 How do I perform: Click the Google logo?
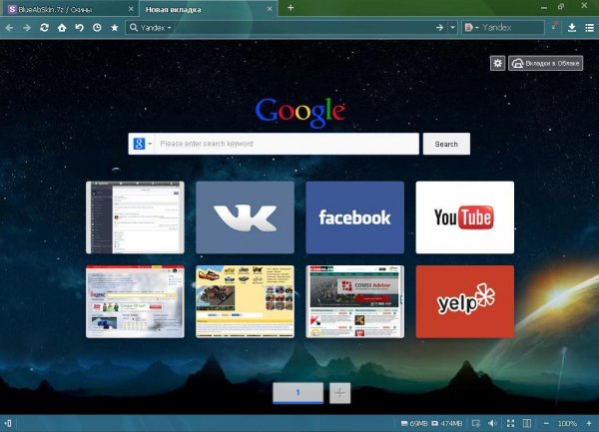(x=300, y=112)
